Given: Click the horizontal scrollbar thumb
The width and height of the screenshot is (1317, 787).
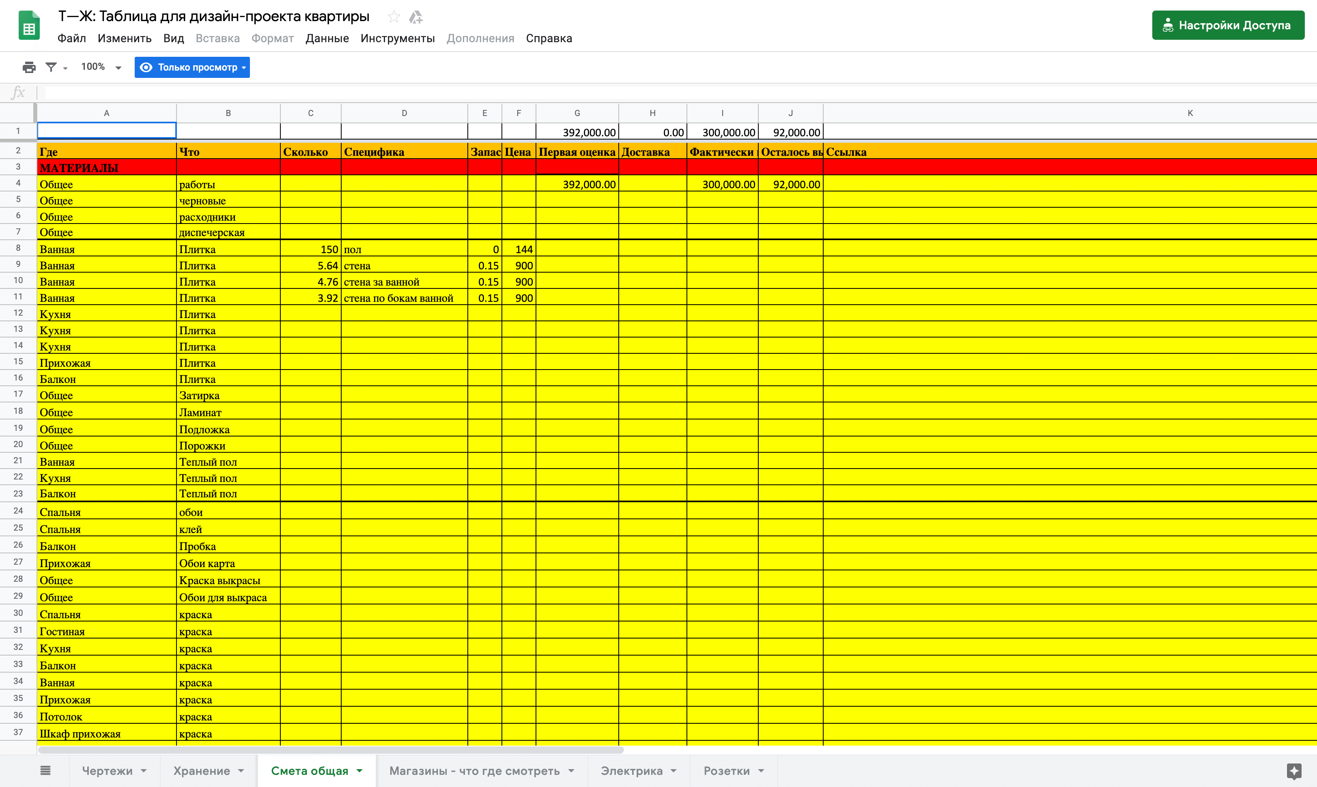Looking at the screenshot, I should point(331,750).
